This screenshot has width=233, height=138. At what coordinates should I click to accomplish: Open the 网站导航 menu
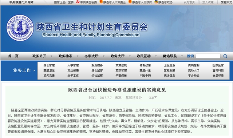coord(170,56)
